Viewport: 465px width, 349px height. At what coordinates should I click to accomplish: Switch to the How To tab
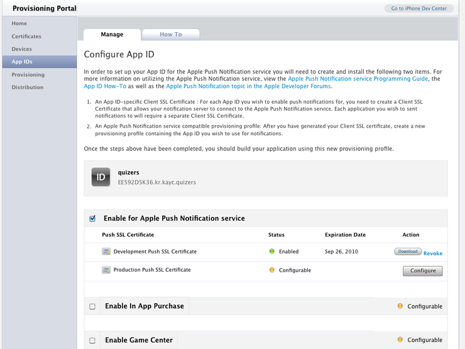click(171, 35)
